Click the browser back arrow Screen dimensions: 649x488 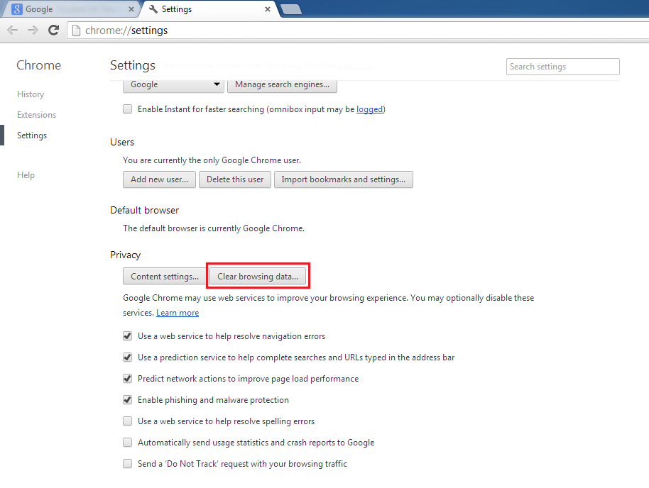[12, 30]
